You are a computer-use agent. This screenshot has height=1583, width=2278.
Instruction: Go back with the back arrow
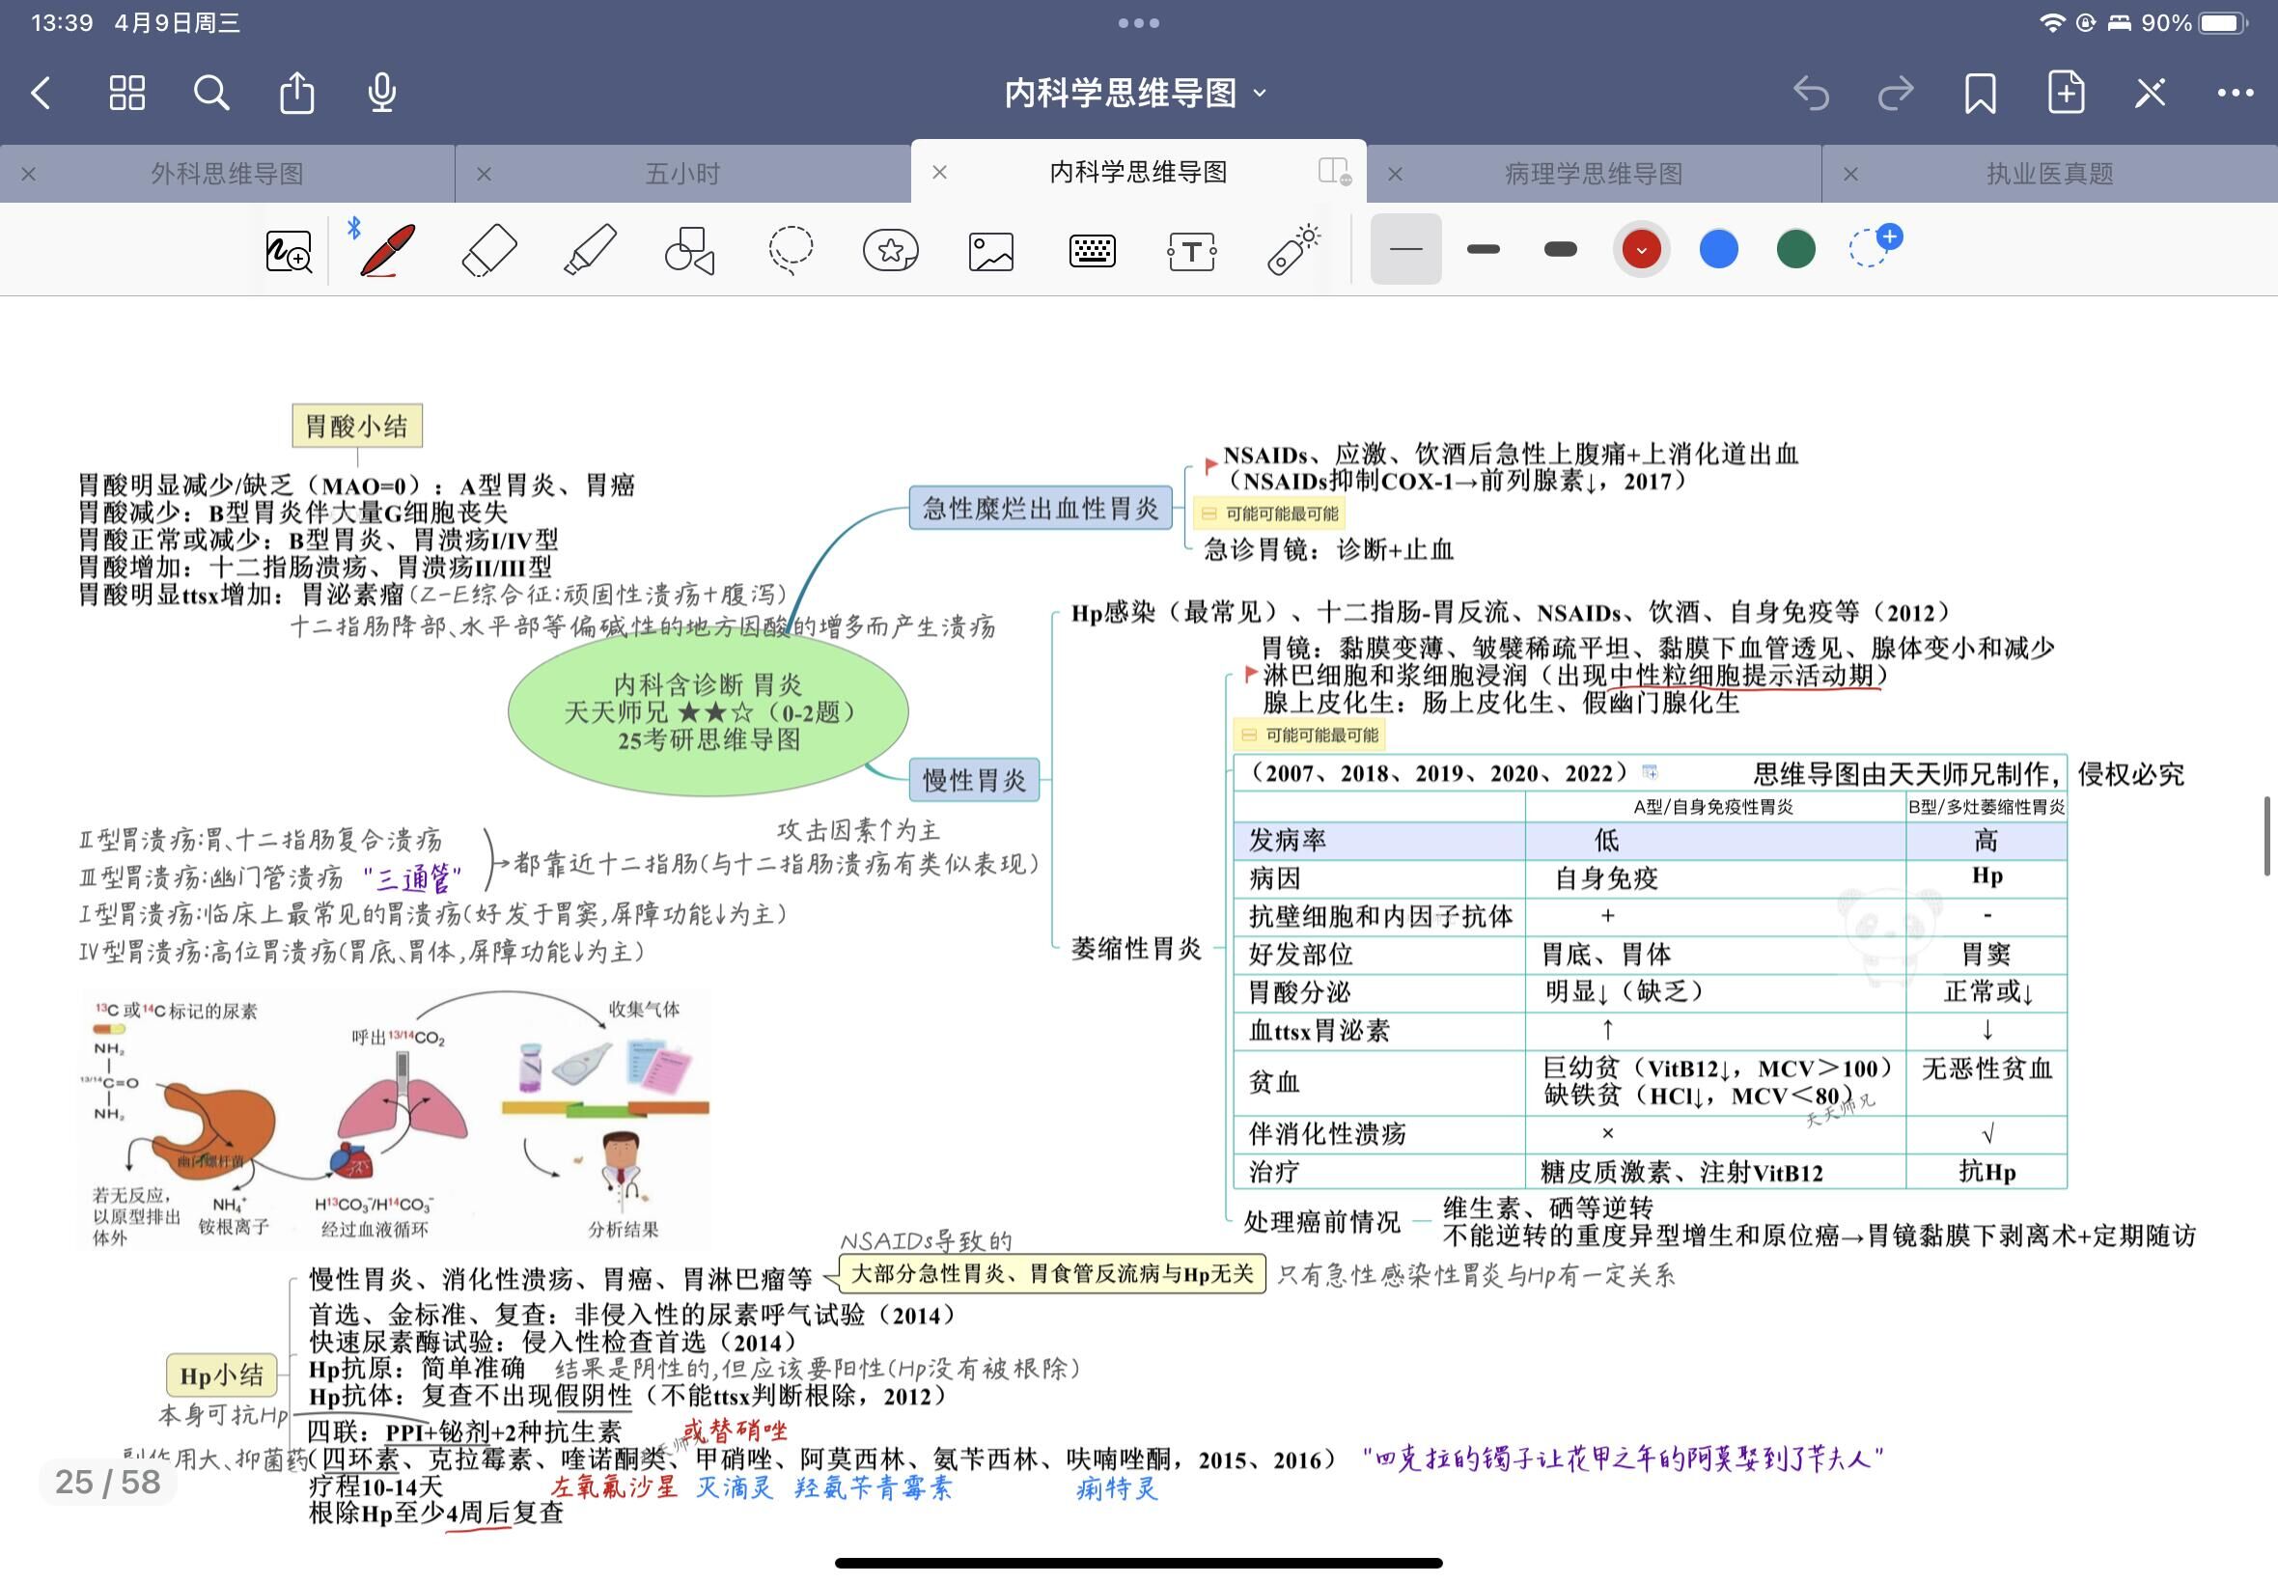(42, 94)
